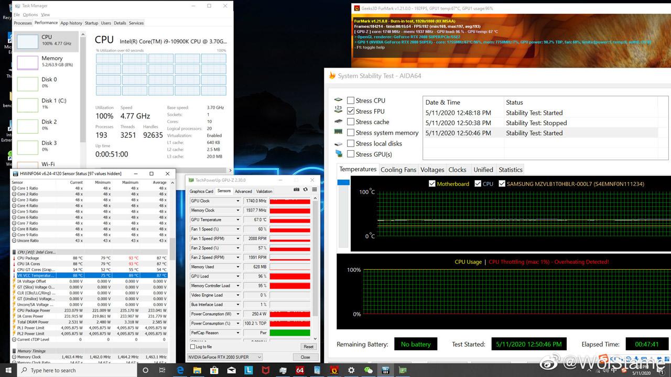Click the refresh icon in GPU-Z toolbar
This screenshot has height=377, width=671.
[x=306, y=189]
